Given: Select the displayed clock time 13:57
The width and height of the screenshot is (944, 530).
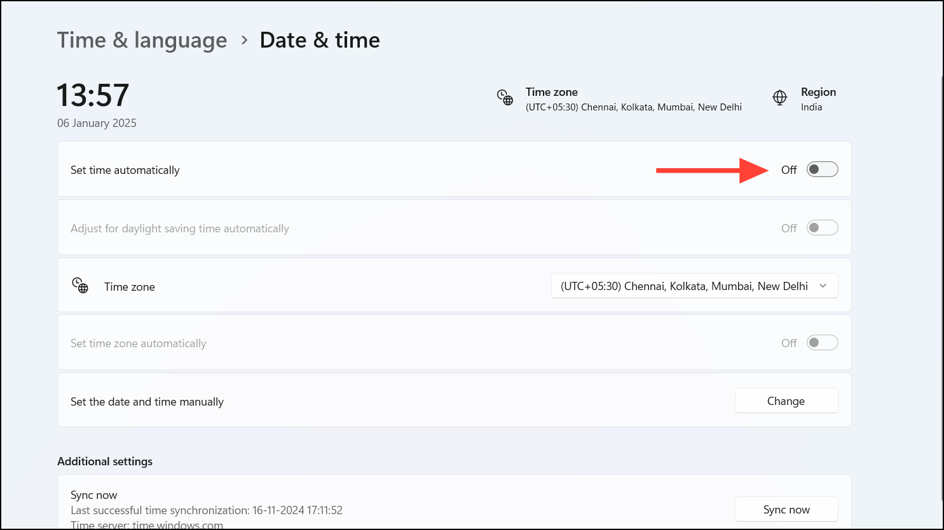Looking at the screenshot, I should [x=92, y=94].
